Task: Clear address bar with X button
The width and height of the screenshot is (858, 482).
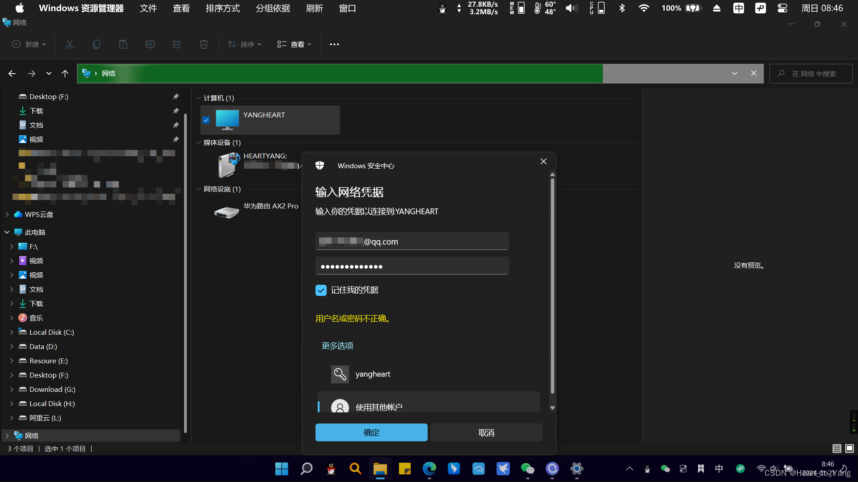Action: [754, 74]
